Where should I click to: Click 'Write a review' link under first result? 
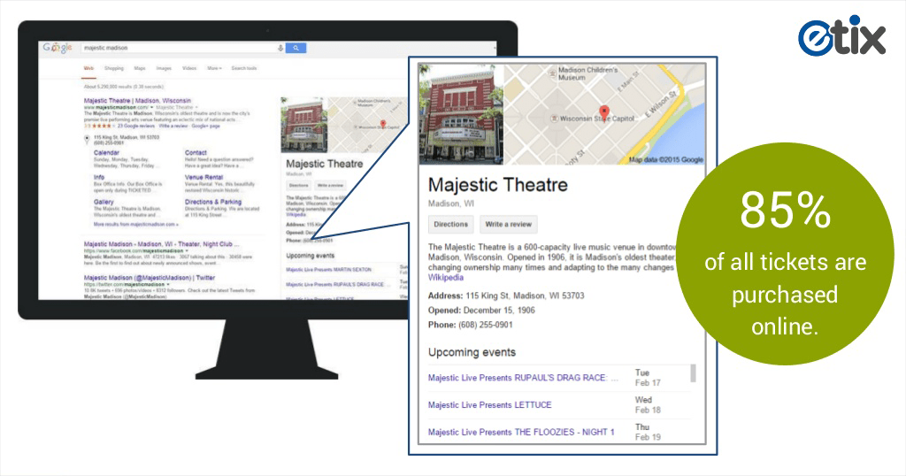click(x=173, y=126)
